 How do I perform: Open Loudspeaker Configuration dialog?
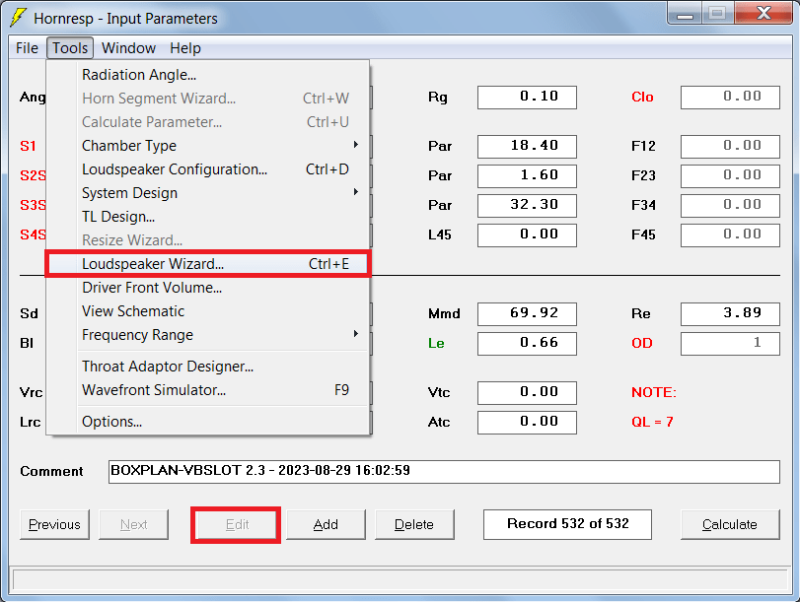(x=208, y=169)
